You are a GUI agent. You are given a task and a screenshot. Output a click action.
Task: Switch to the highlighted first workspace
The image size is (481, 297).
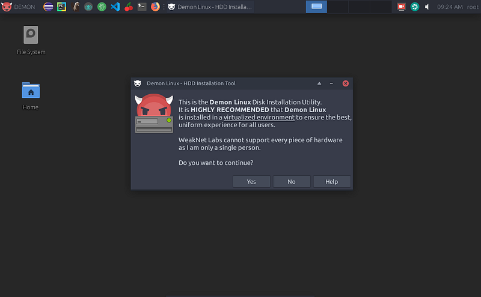click(316, 7)
